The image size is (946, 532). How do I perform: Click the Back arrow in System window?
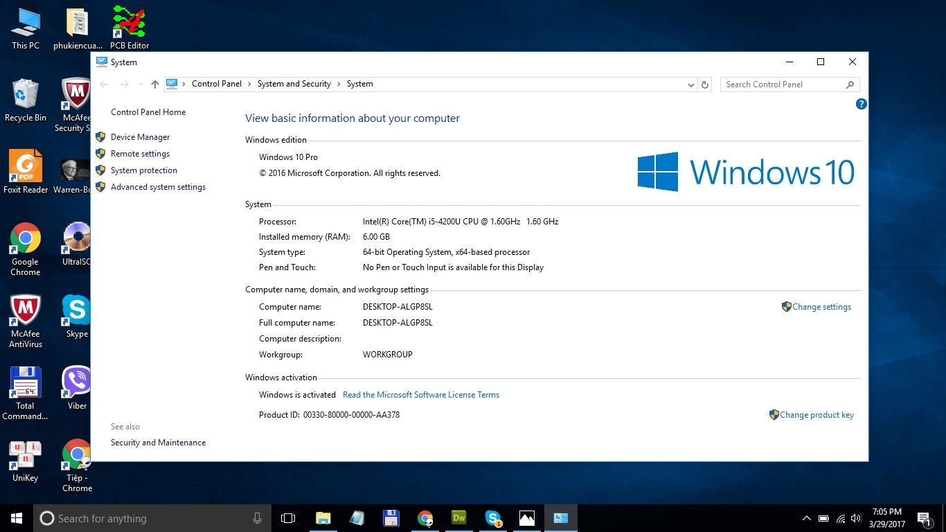pos(105,85)
